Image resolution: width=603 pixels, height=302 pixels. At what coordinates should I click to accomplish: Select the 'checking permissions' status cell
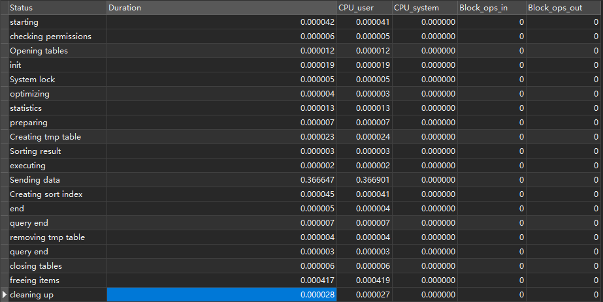pos(57,37)
